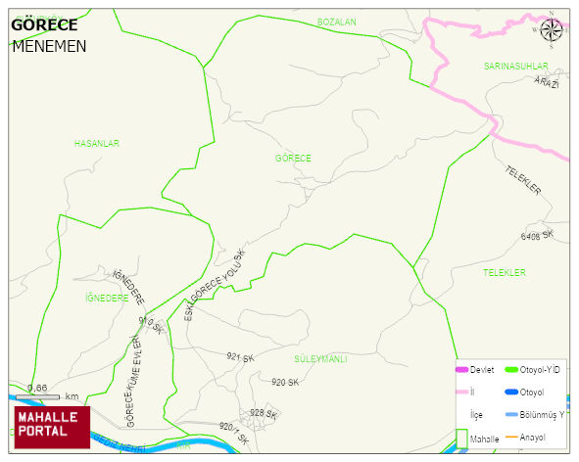Click the BOZALAN neighborhood label
The width and height of the screenshot is (579, 462).
[337, 23]
